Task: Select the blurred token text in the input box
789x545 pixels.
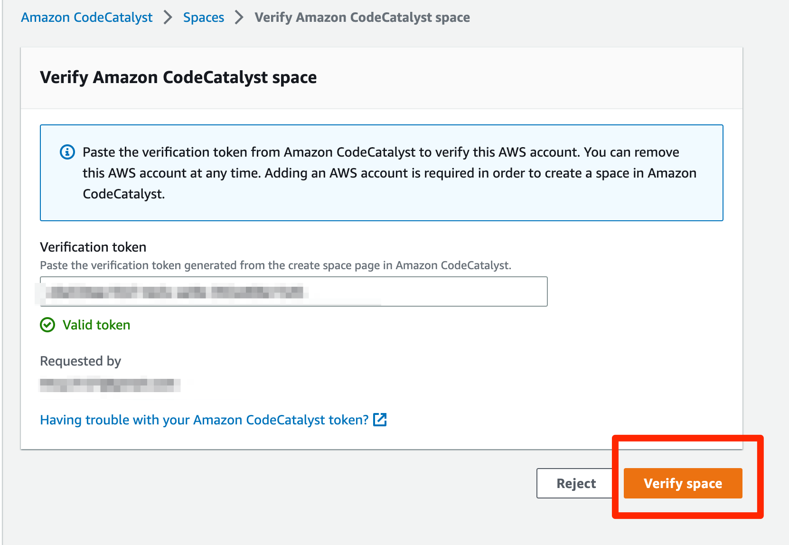Action: pyautogui.click(x=171, y=291)
